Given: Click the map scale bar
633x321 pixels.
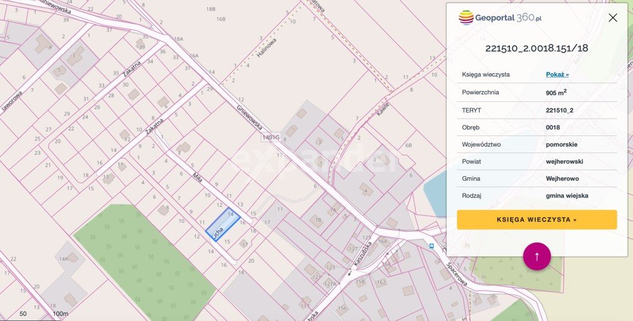Looking at the screenshot, I should pyautogui.click(x=44, y=314).
